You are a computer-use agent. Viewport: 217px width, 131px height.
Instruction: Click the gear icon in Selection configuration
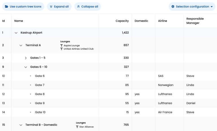click(173, 6)
